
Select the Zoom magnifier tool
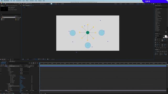[x=7, y=4]
